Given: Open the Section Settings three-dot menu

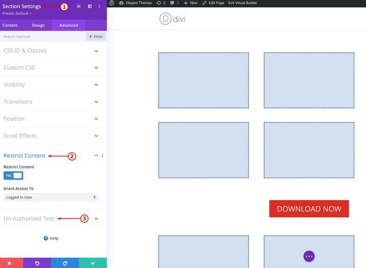Looking at the screenshot, I should tap(99, 7).
